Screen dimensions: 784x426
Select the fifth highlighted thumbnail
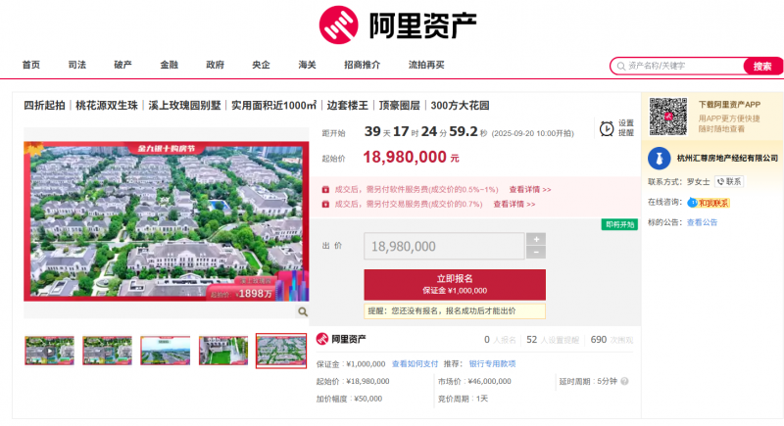[x=281, y=351]
